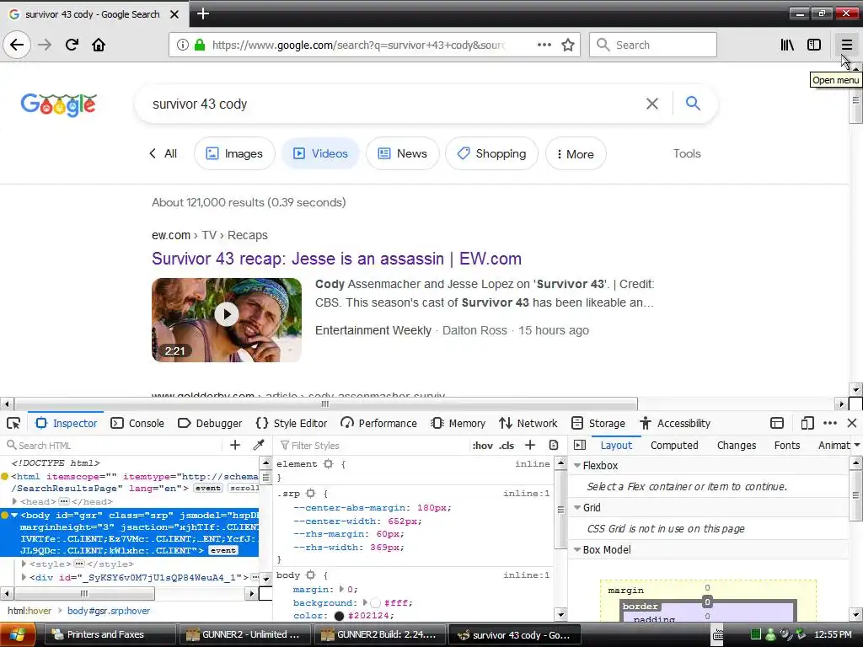Open the Library icon in toolbar

(787, 45)
